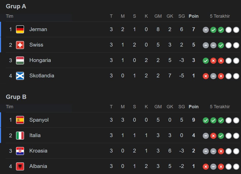Viewport: 241px width, 174px height.
Task: Click the Grup A heading
Action: pos(16,6)
